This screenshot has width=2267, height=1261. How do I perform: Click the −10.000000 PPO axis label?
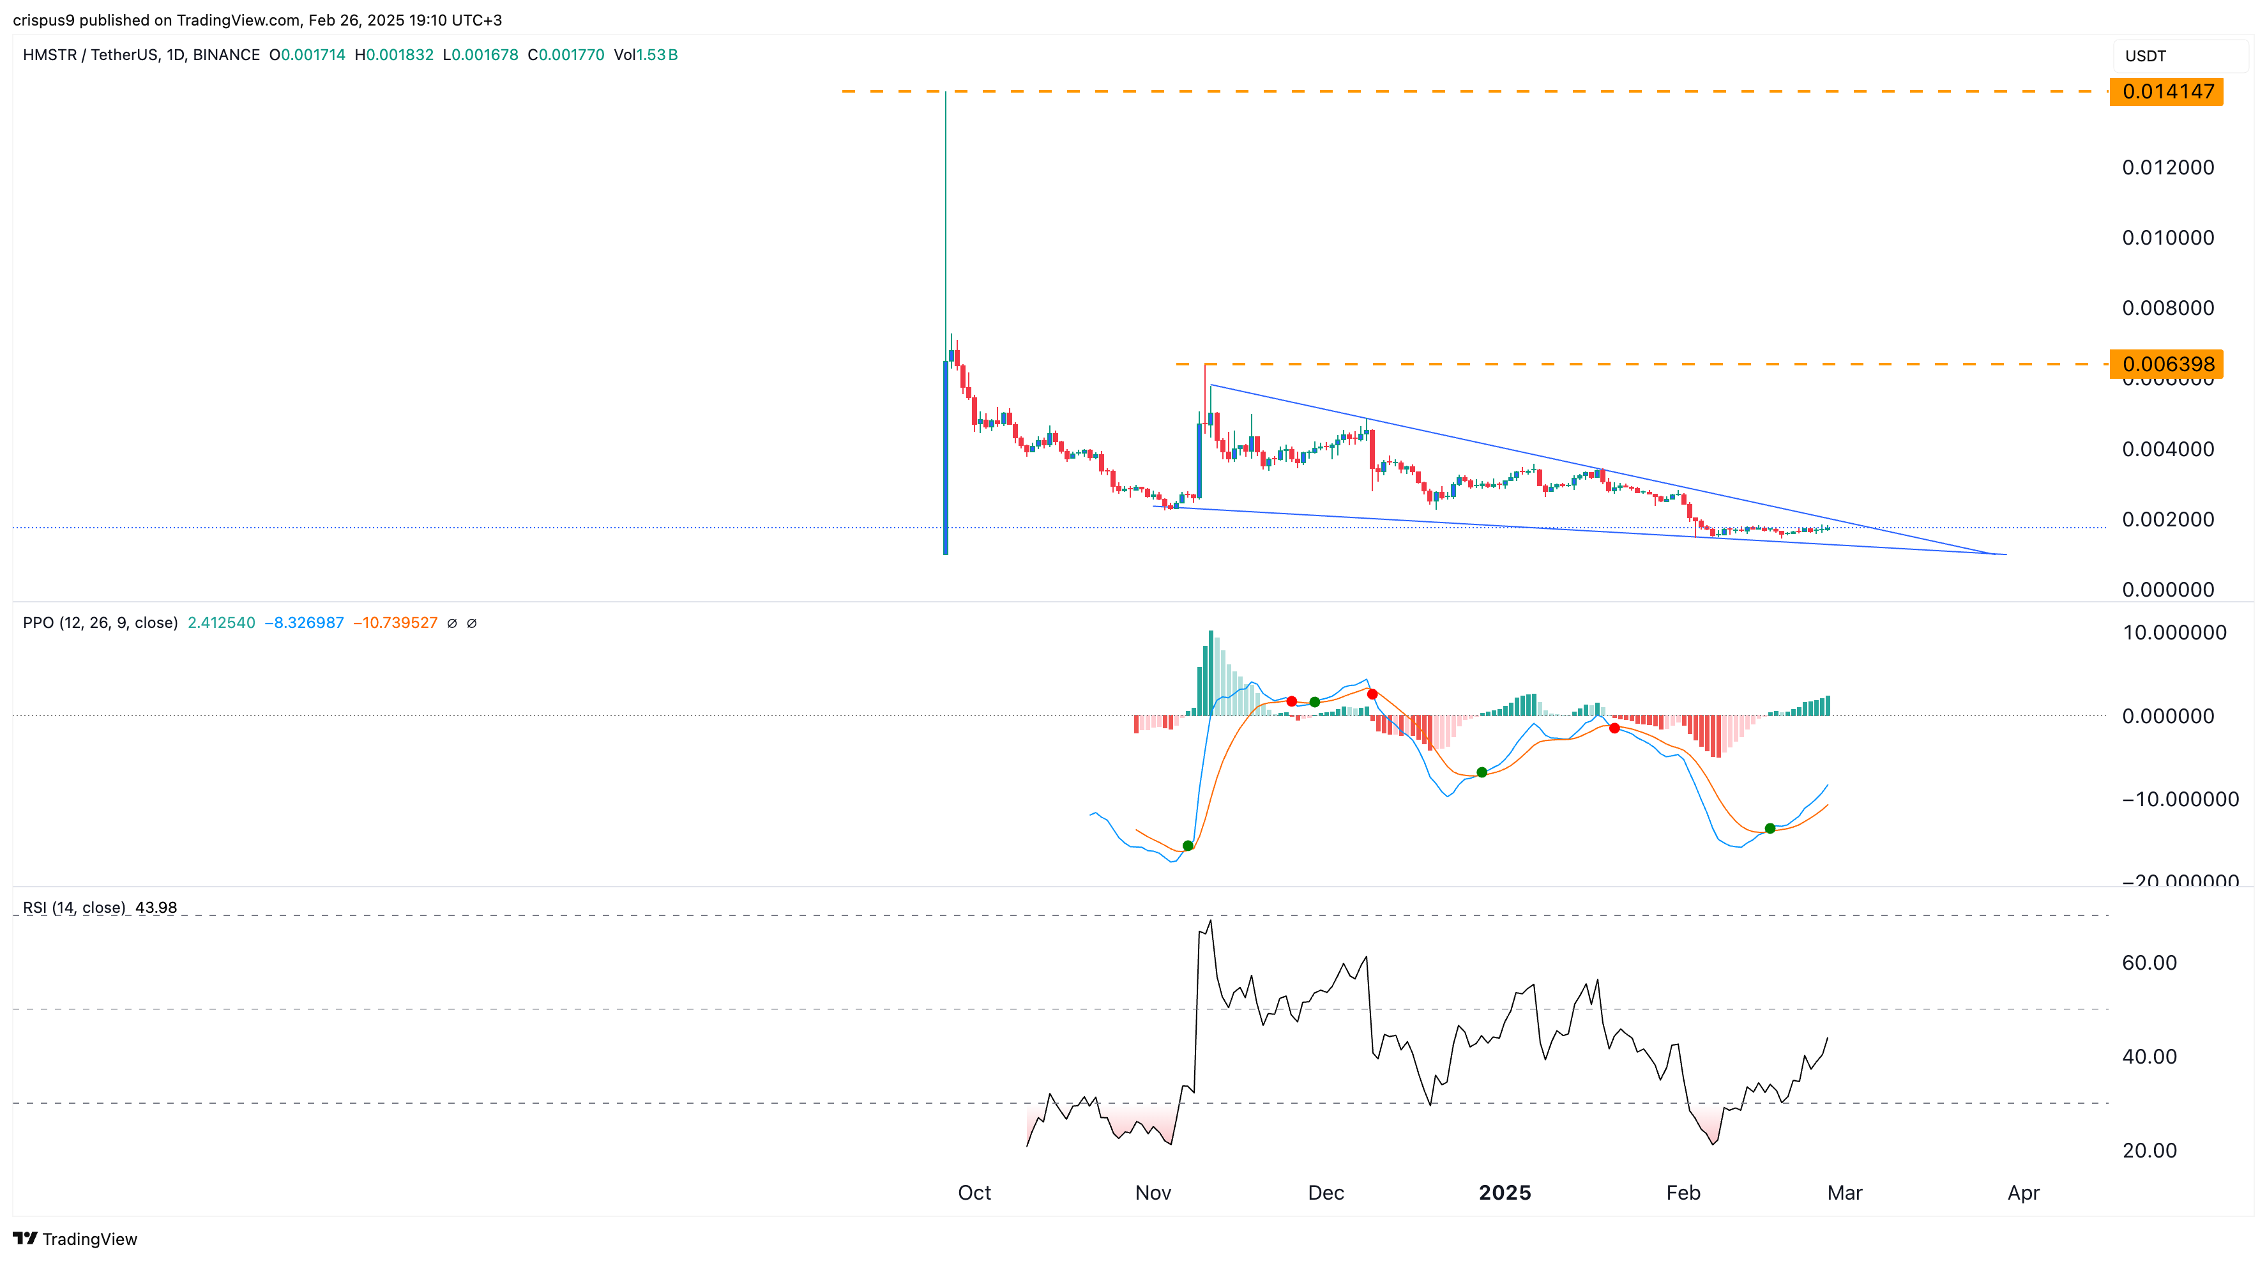tap(2181, 800)
